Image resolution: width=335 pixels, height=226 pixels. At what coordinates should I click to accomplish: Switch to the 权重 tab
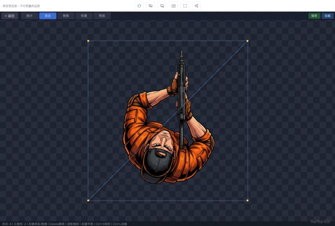[84, 16]
